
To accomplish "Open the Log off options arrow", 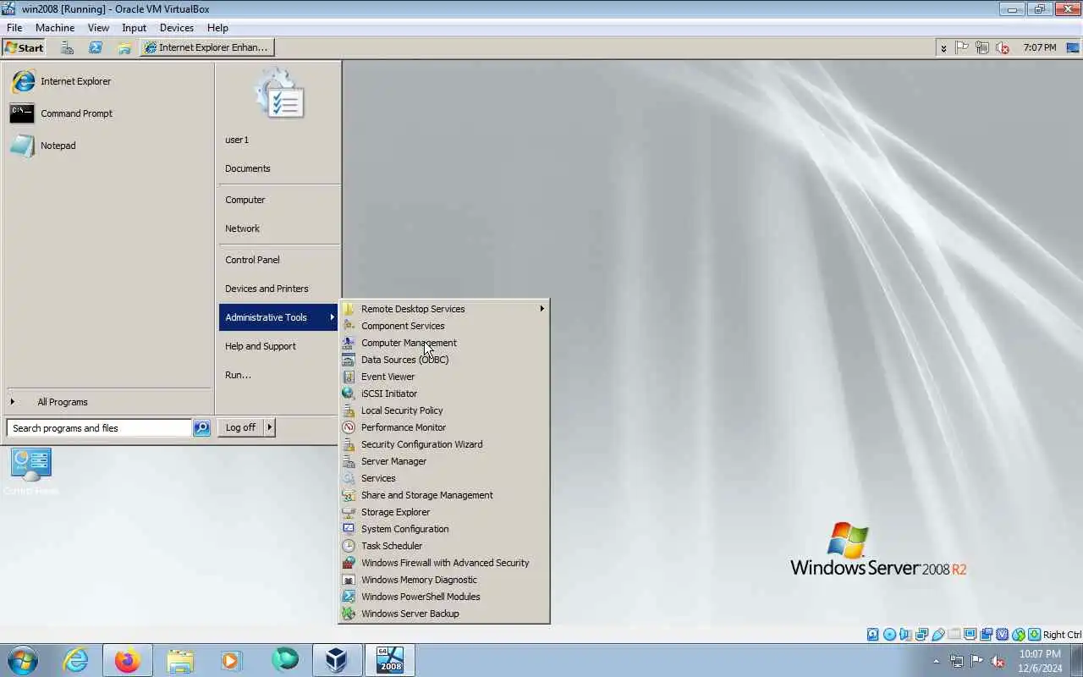I will click(x=269, y=427).
